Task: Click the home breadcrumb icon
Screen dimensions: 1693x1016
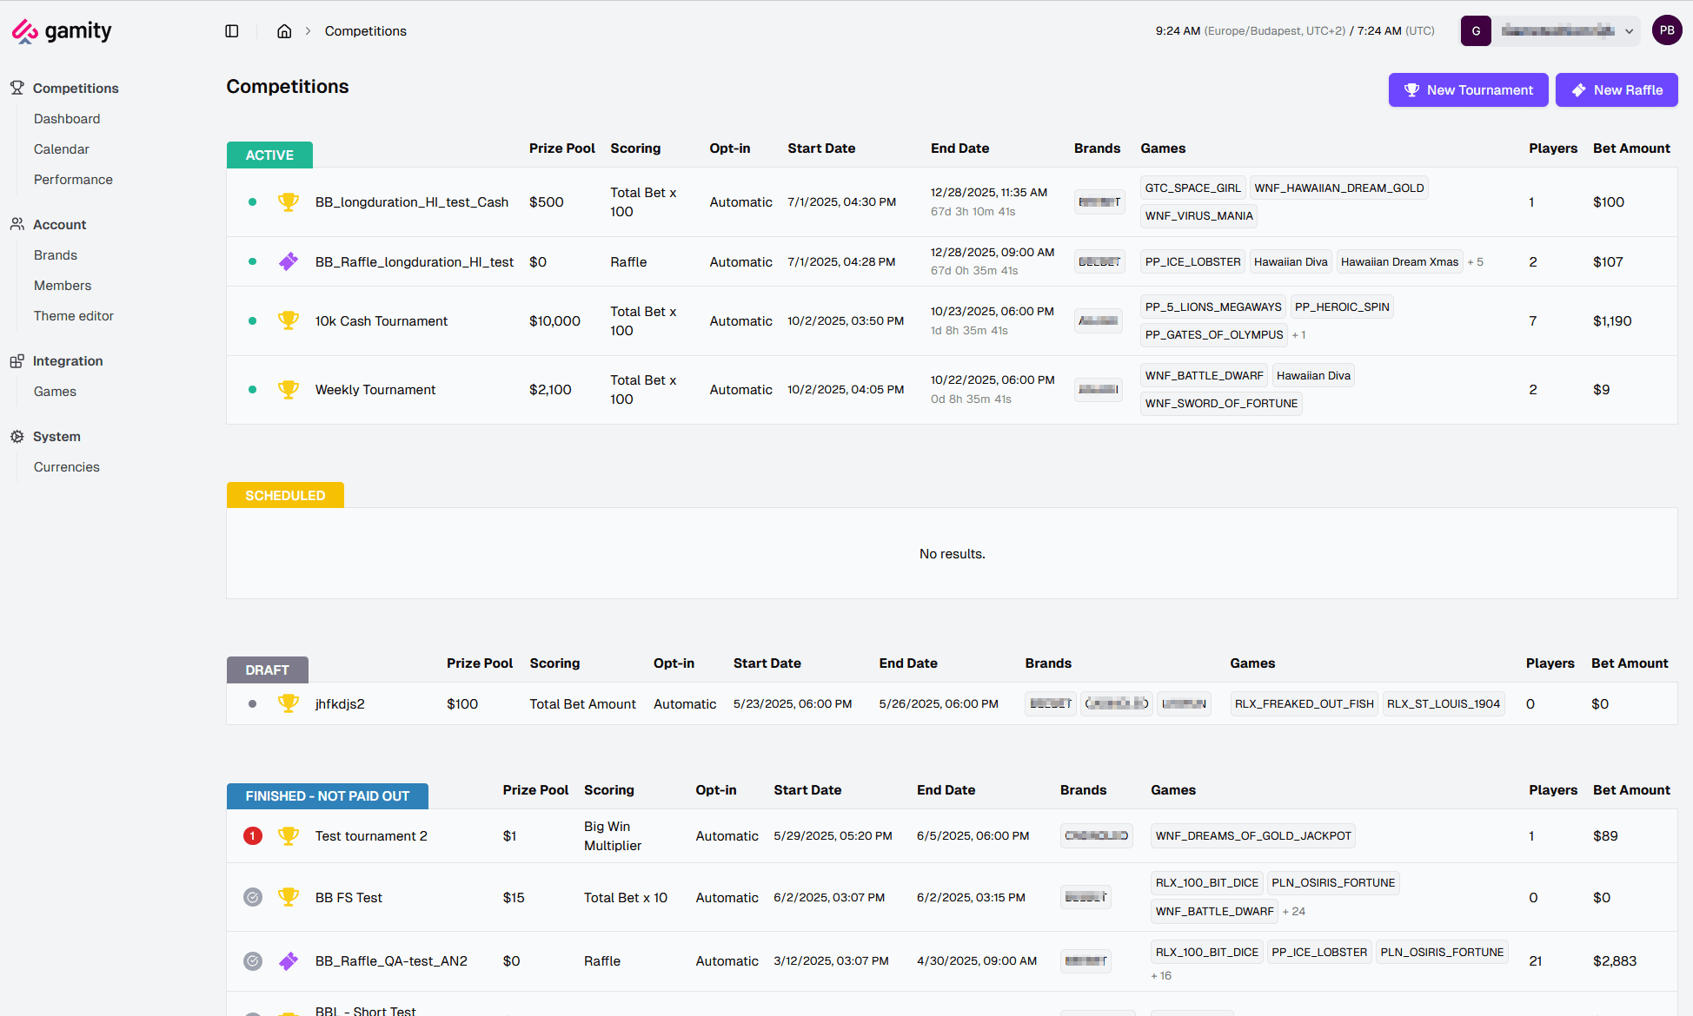Action: click(x=284, y=31)
